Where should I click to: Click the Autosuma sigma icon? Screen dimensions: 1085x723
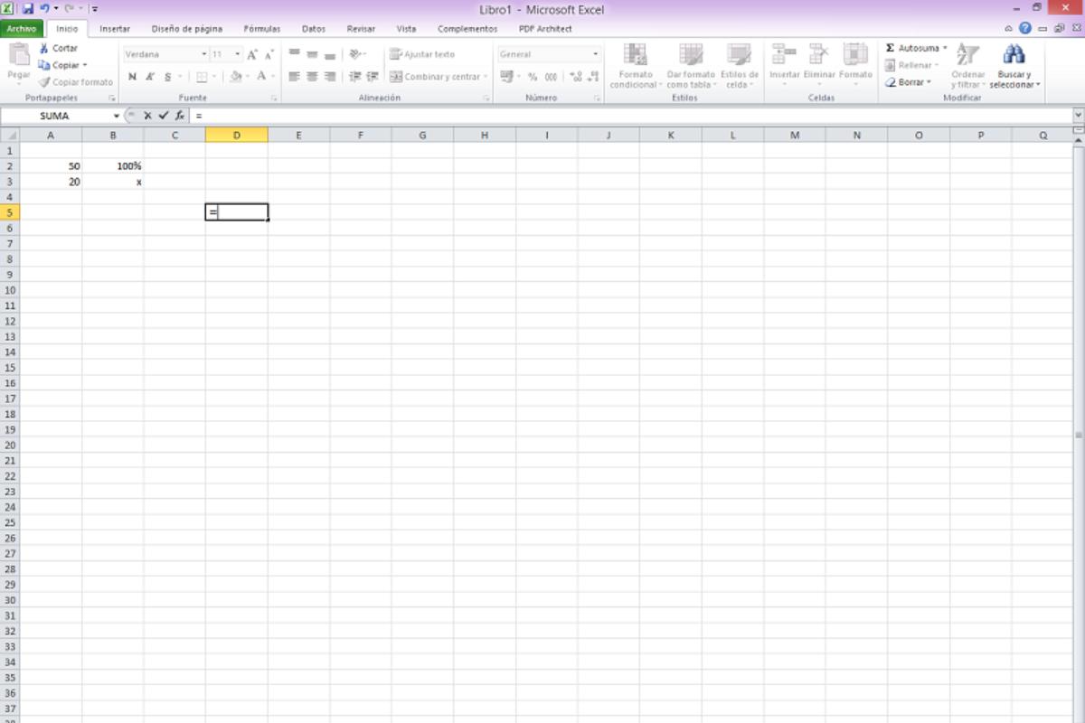(891, 48)
